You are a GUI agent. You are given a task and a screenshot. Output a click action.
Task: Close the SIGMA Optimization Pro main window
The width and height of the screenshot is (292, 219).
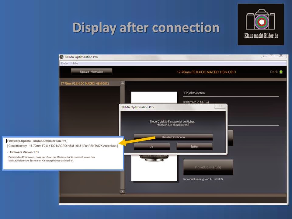pos(281,56)
